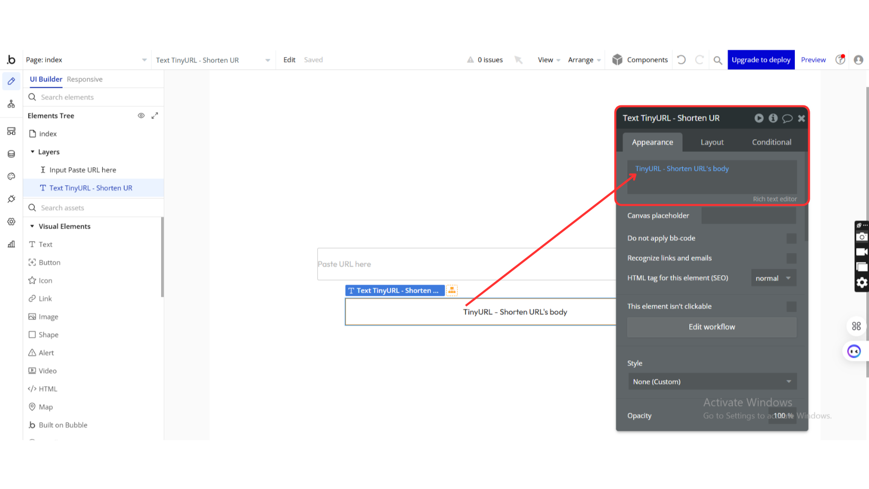The width and height of the screenshot is (869, 489).
Task: Open the Arrange menu dropdown
Action: pos(584,60)
